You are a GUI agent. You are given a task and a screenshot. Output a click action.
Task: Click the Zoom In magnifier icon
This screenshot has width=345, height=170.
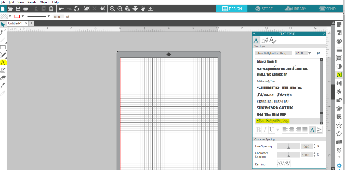(x=112, y=9)
